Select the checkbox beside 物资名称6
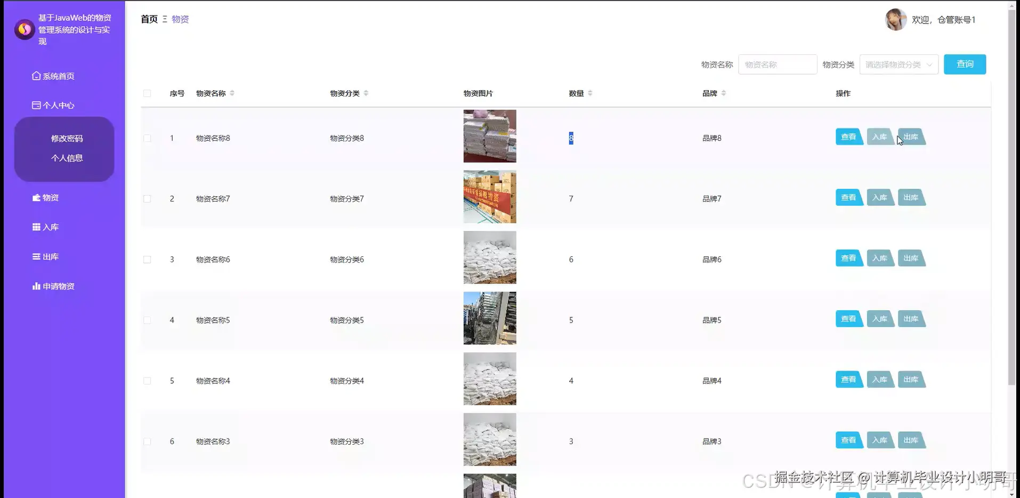The height and width of the screenshot is (498, 1020). 148,260
